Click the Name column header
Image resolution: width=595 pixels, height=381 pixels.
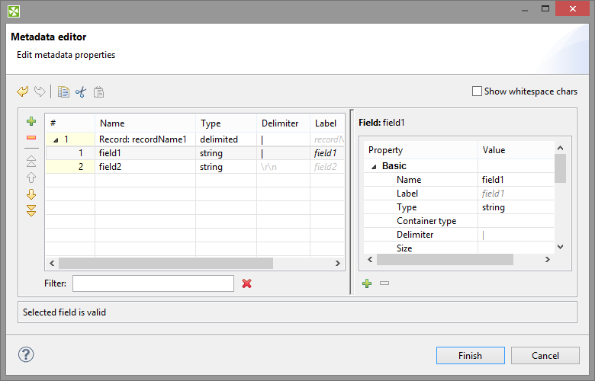pos(145,123)
